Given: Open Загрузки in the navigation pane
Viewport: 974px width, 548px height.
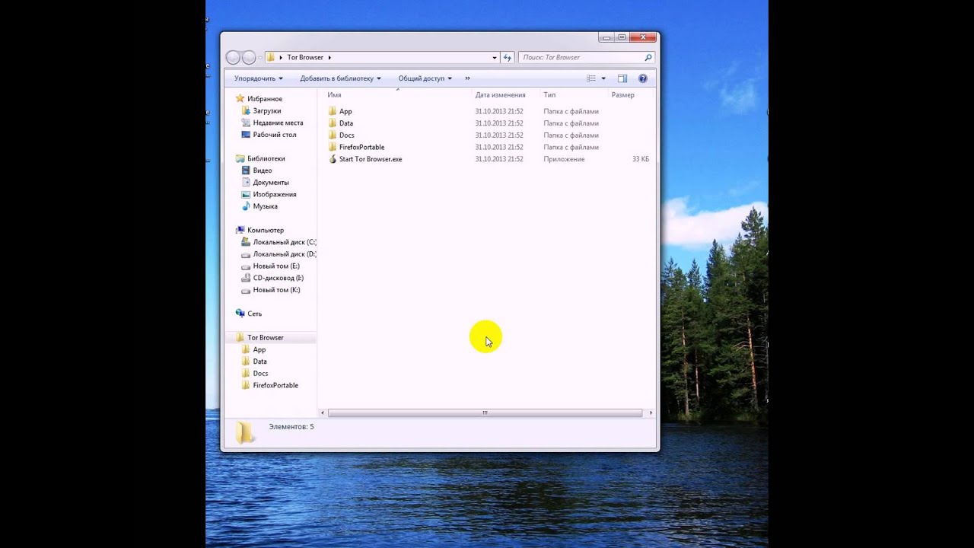Looking at the screenshot, I should [x=267, y=111].
